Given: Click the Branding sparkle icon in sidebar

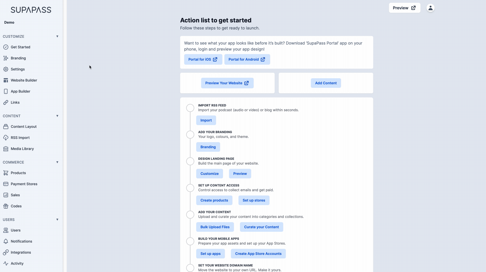Looking at the screenshot, I should [6, 58].
